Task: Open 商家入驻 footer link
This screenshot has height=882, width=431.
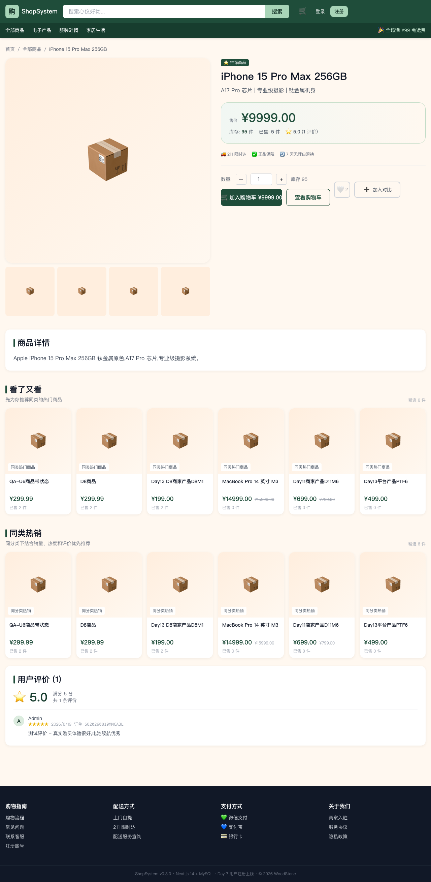Action: click(x=338, y=817)
